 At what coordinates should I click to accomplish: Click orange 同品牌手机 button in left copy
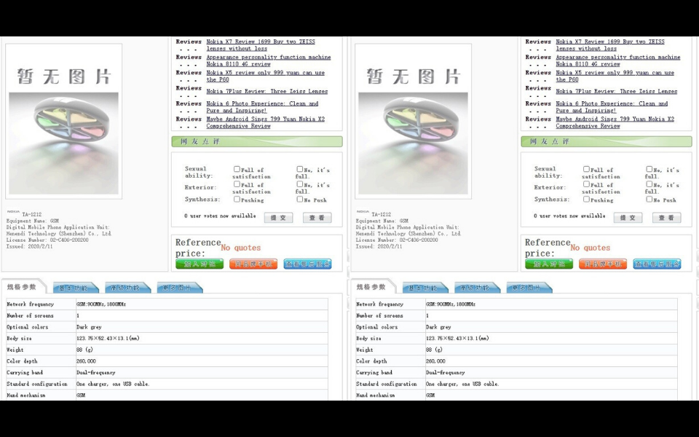coord(253,264)
